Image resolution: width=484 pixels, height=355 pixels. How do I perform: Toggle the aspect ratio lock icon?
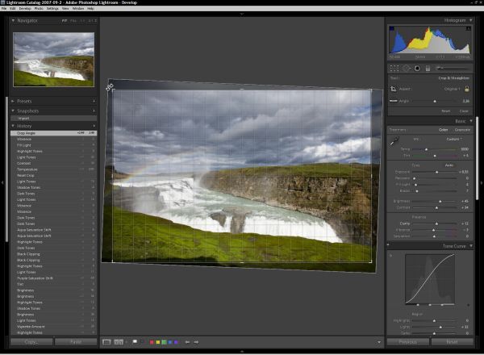[x=468, y=87]
